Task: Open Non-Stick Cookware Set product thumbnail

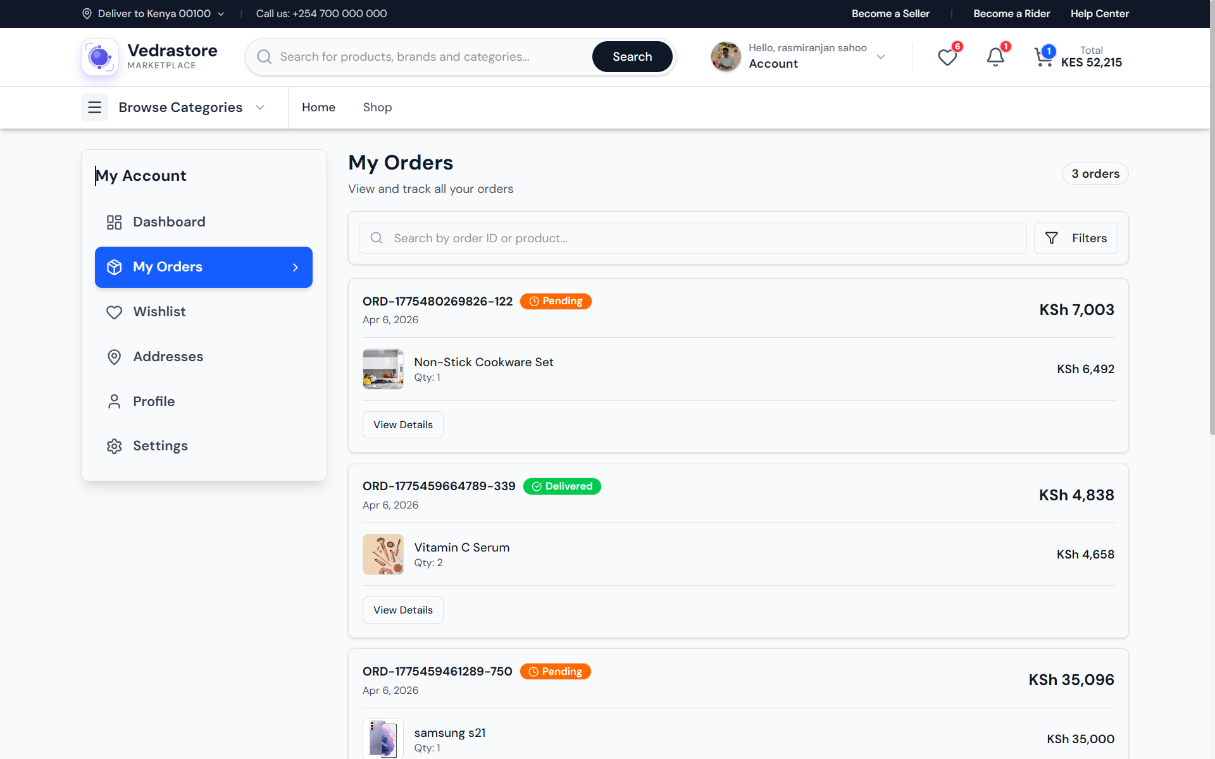Action: pos(383,369)
